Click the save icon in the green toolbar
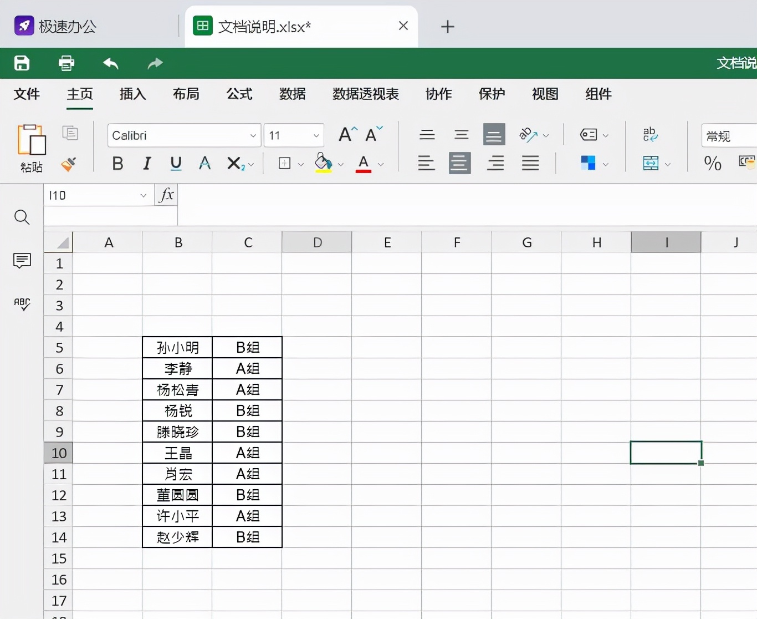 pos(22,63)
